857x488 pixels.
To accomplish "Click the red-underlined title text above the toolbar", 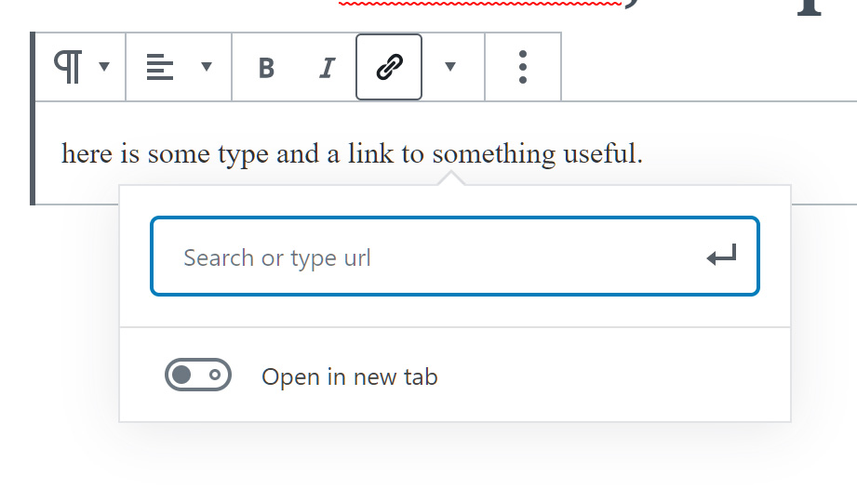I will tap(479, 4).
